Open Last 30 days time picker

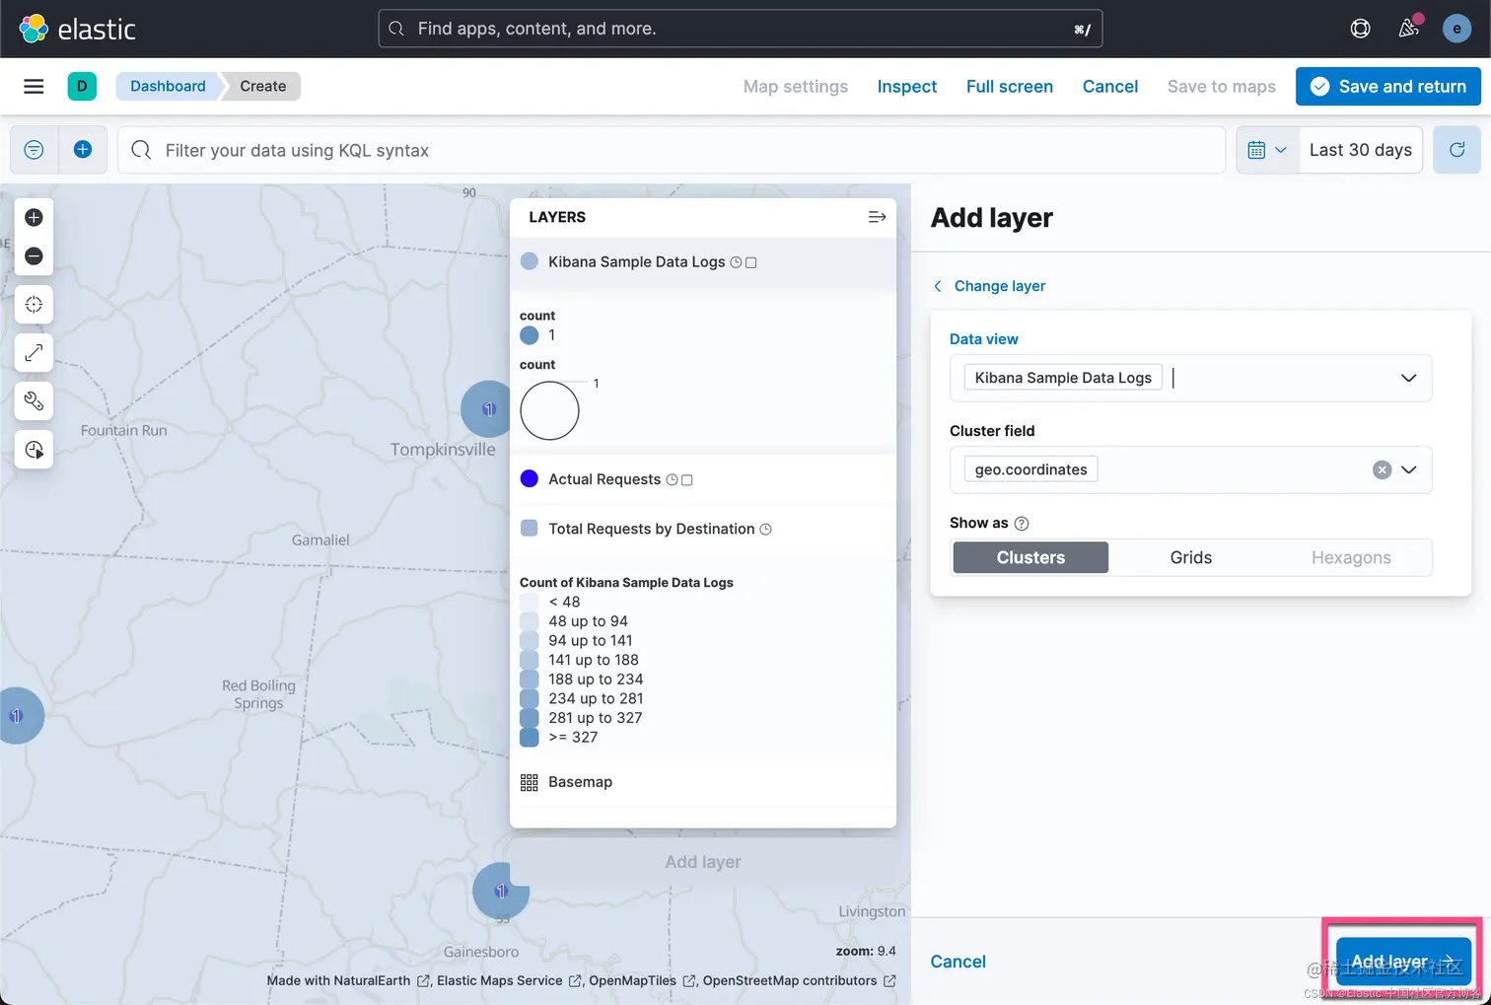click(x=1361, y=150)
